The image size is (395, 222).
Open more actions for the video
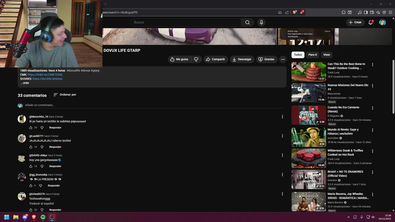pyautogui.click(x=283, y=59)
